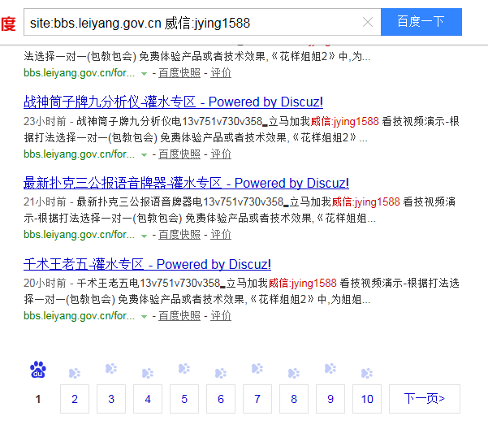Open 最新扑克三公报语音牌器 result title link

[x=186, y=183]
